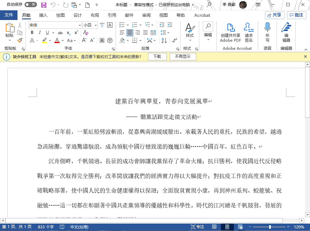Shrink the font size
This screenshot has width=310, height=231.
[x=92, y=40]
